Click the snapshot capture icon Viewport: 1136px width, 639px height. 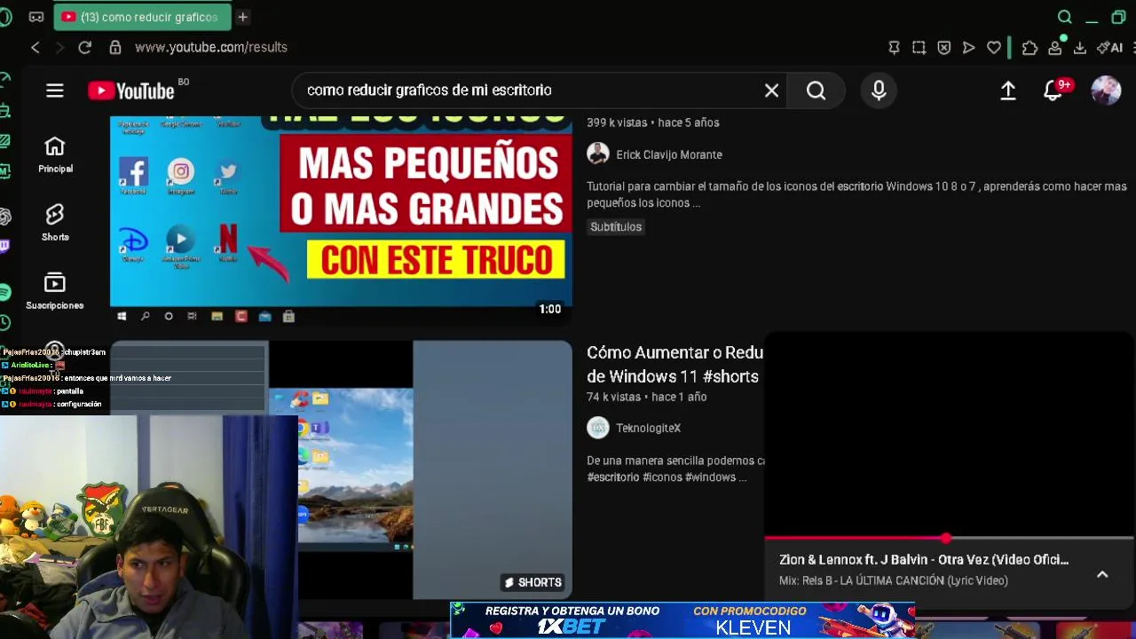pos(919,47)
